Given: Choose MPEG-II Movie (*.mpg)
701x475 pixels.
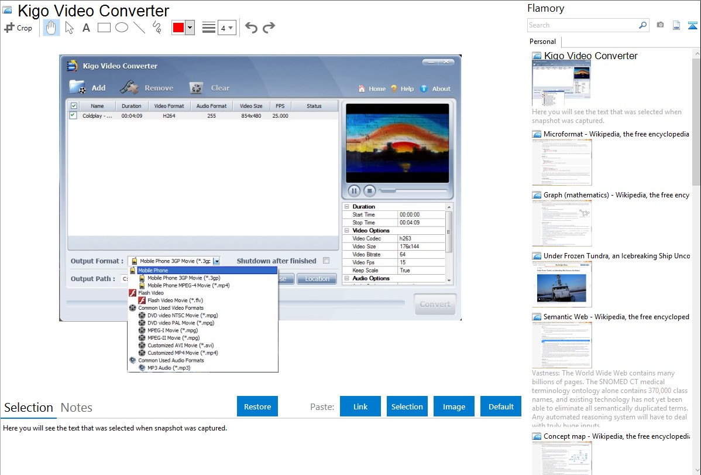Looking at the screenshot, I should 173,338.
